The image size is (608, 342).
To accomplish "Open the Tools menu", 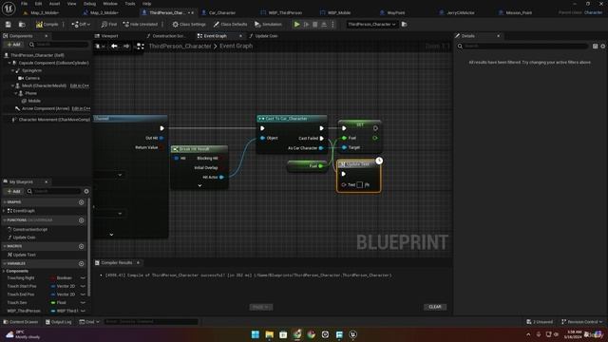I will click(130, 4).
